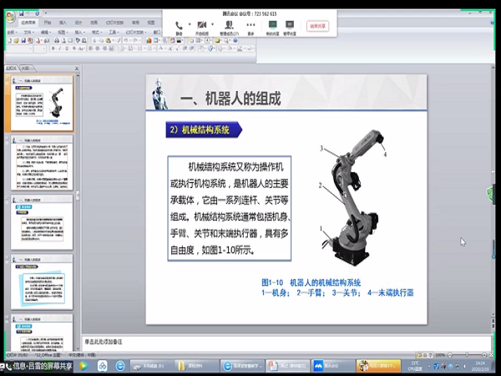The height and width of the screenshot is (376, 501).
Task: Click the zoom out minus button
Action: coord(450,355)
